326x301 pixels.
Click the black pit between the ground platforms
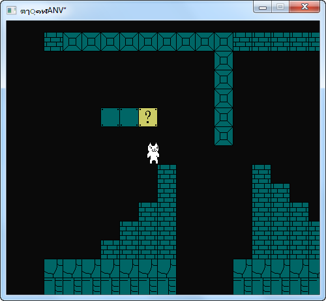point(205,277)
